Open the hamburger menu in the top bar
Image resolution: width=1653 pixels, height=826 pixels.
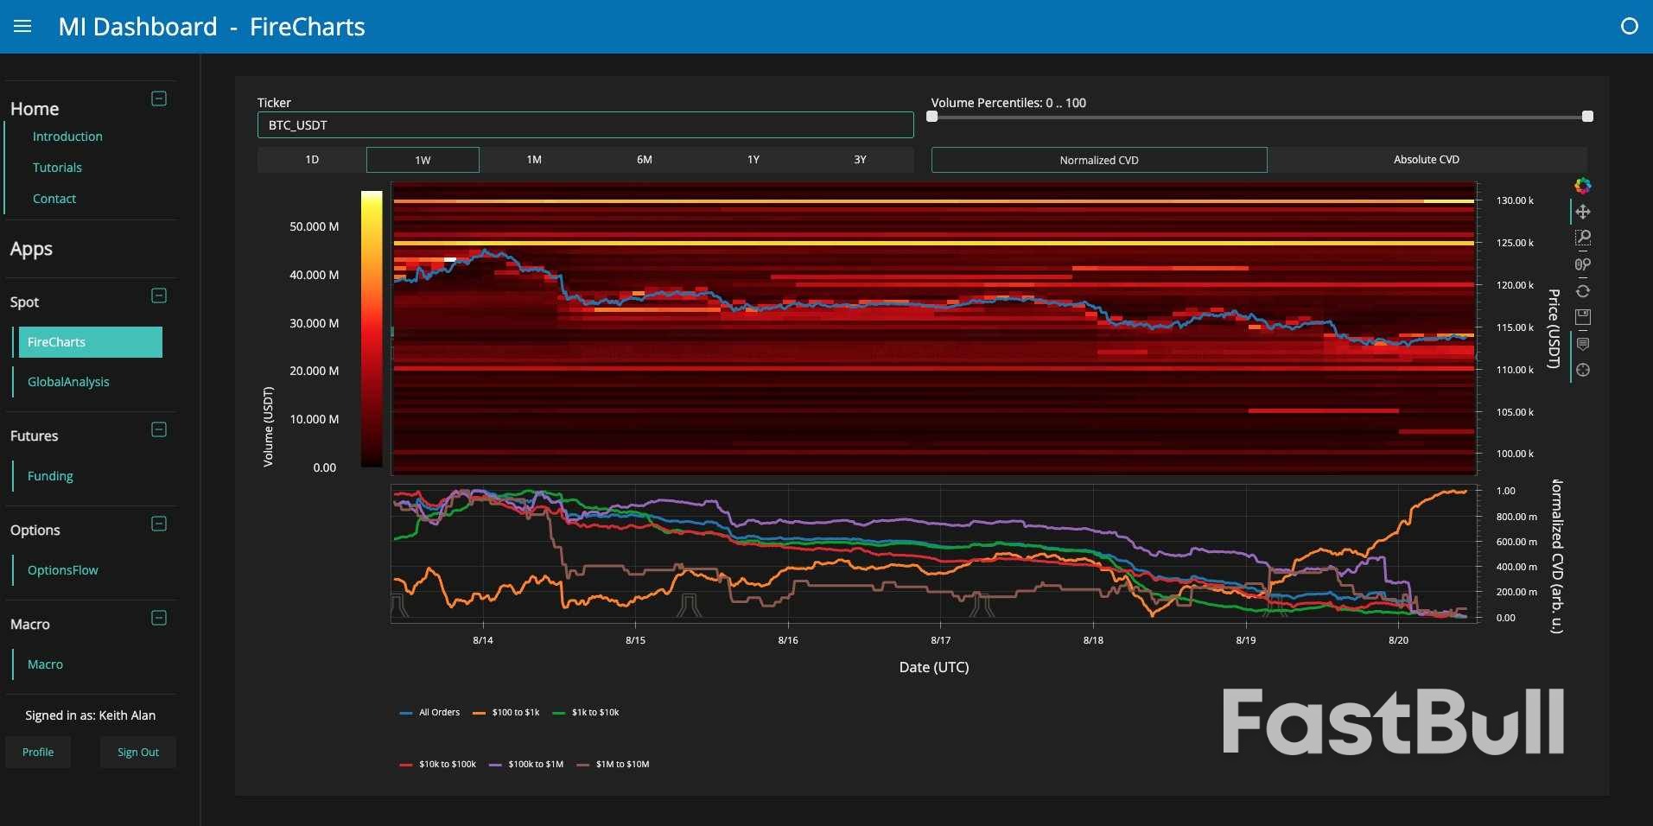[x=22, y=26]
